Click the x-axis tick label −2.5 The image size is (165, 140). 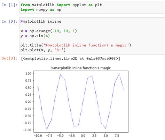[72, 135]
